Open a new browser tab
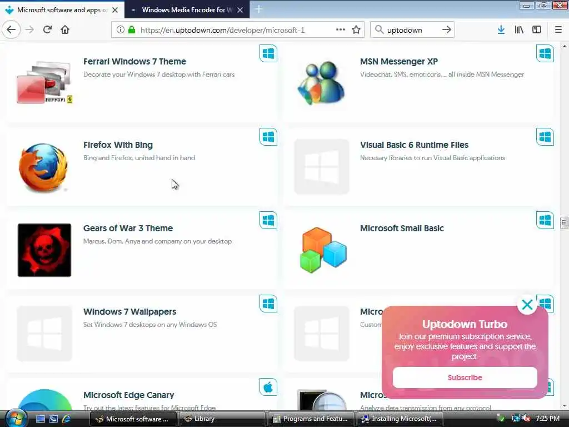 259,9
